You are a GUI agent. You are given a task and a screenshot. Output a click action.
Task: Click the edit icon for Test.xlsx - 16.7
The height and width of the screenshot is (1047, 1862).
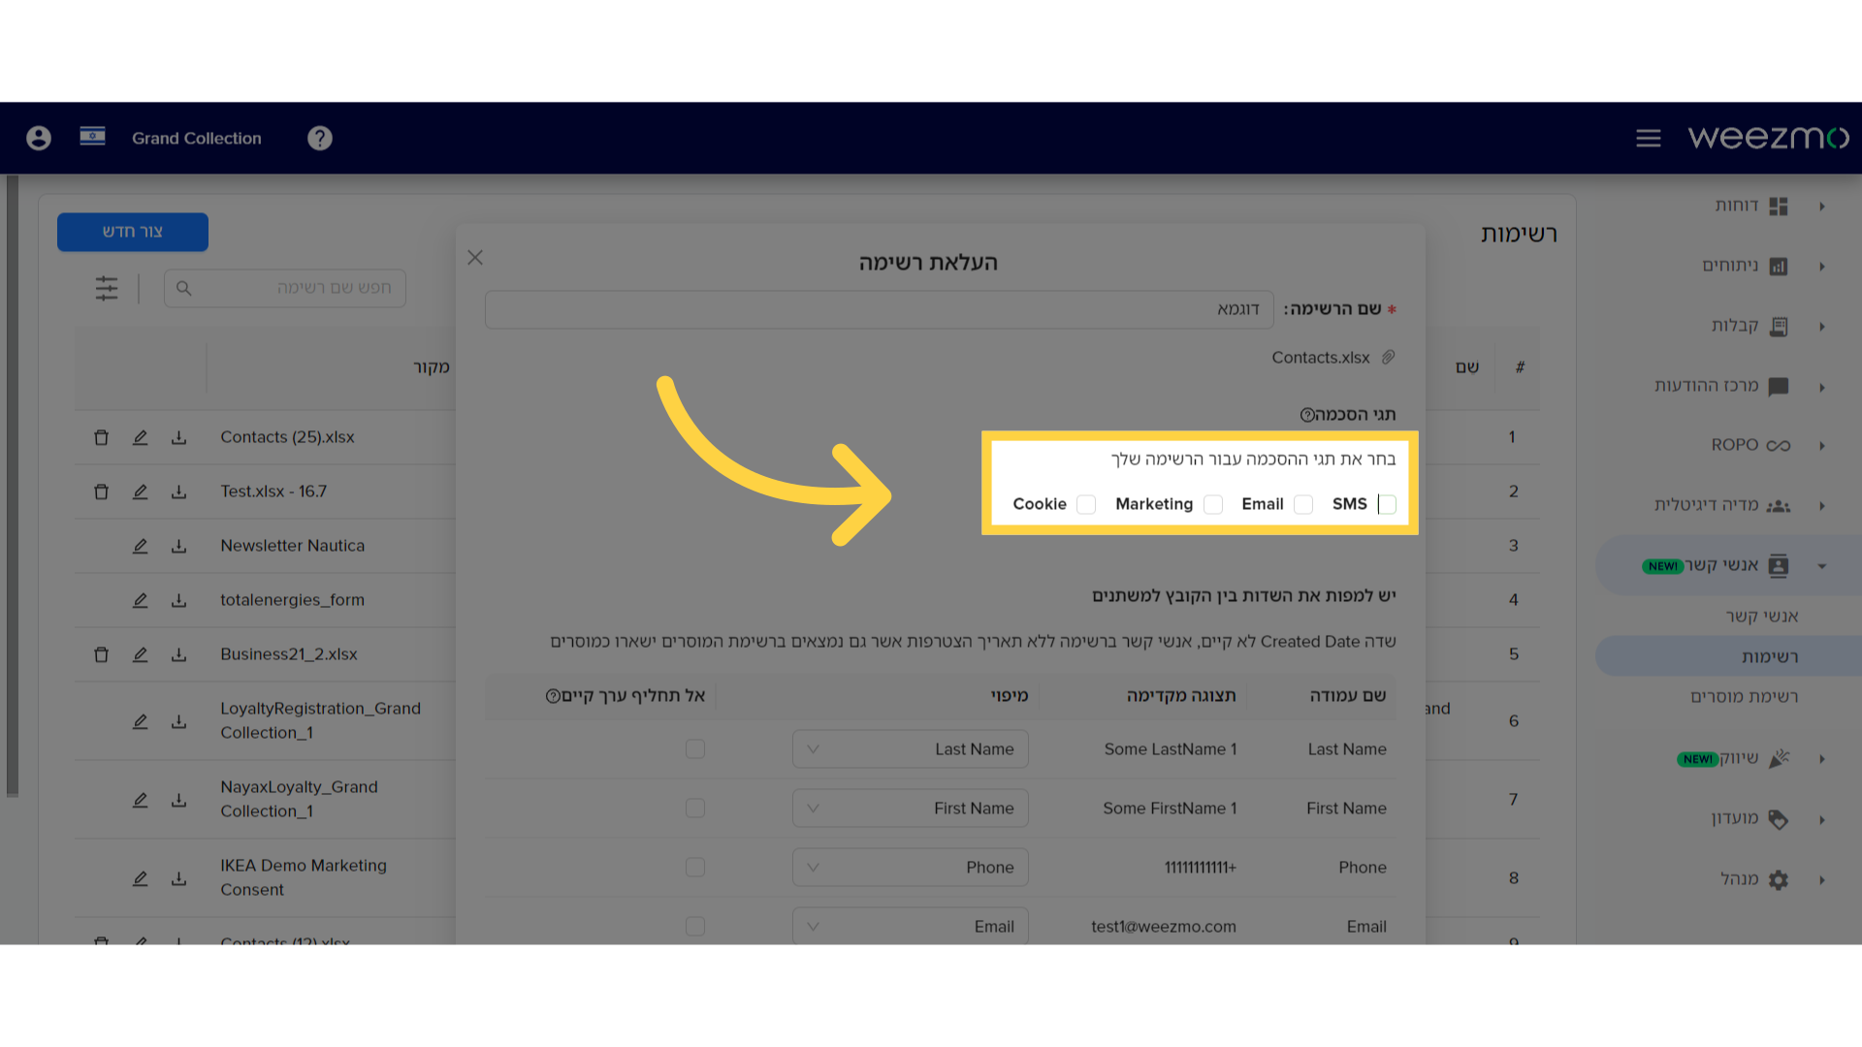click(x=140, y=491)
